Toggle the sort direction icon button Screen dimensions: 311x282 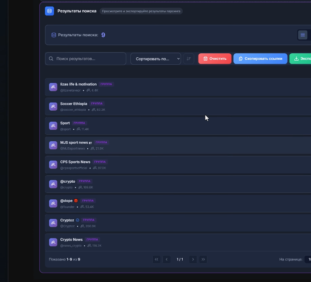point(188,59)
